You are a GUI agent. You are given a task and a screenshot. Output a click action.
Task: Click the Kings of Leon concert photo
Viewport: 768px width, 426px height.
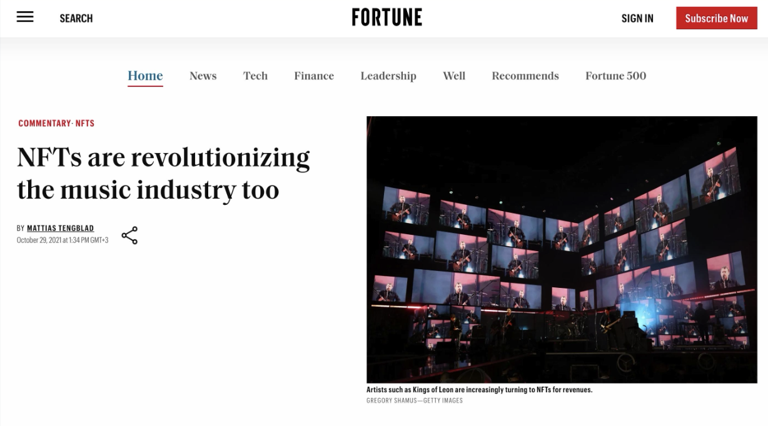[x=562, y=250]
